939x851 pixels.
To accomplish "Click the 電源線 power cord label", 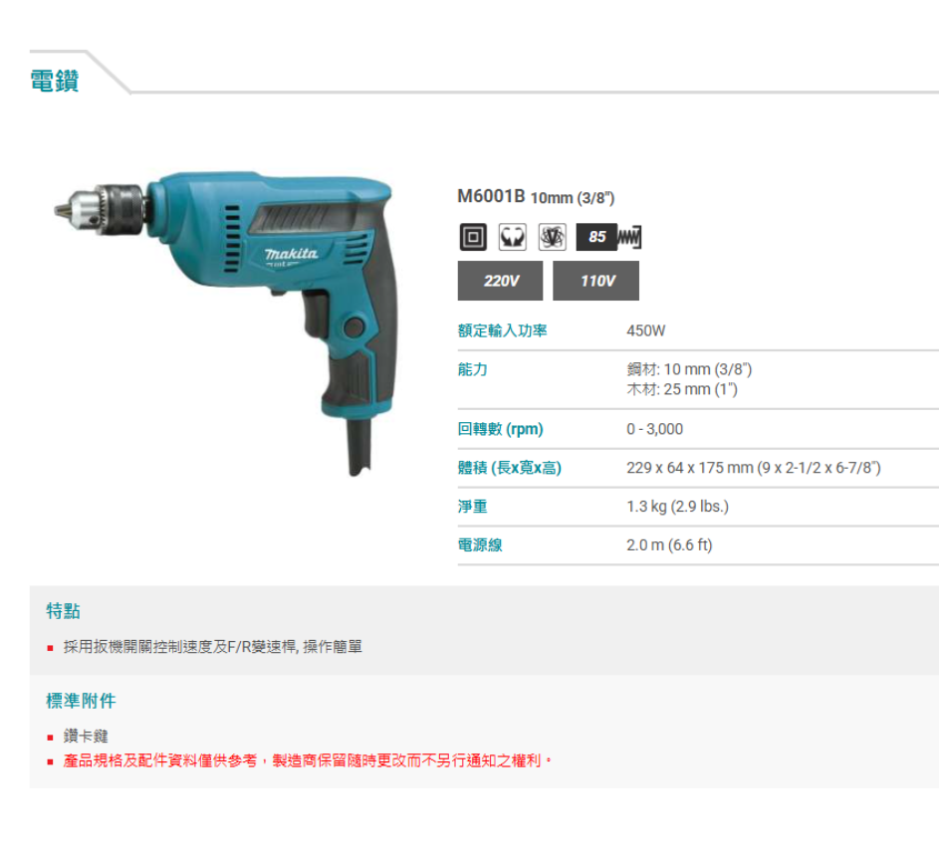I will (x=480, y=545).
